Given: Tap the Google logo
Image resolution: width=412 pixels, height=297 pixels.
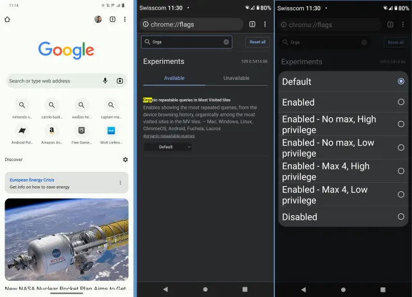Looking at the screenshot, I should coord(66,50).
